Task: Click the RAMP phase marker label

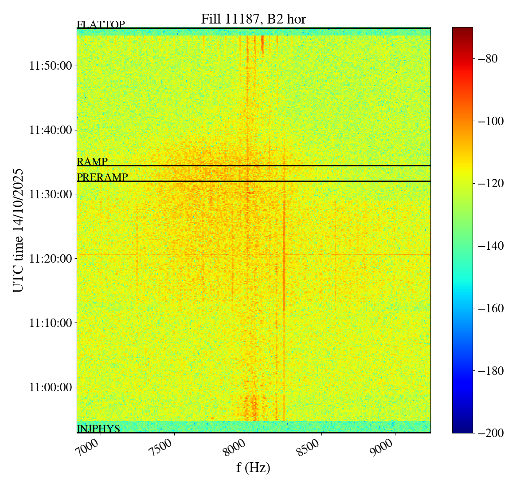Action: point(92,161)
